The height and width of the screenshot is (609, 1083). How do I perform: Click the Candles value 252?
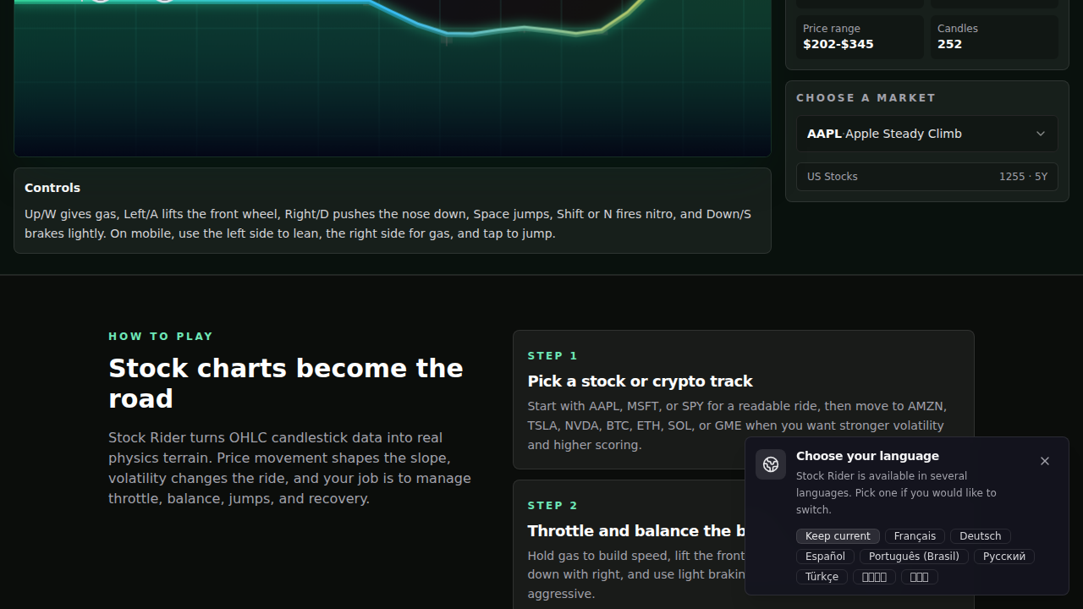[x=949, y=44]
